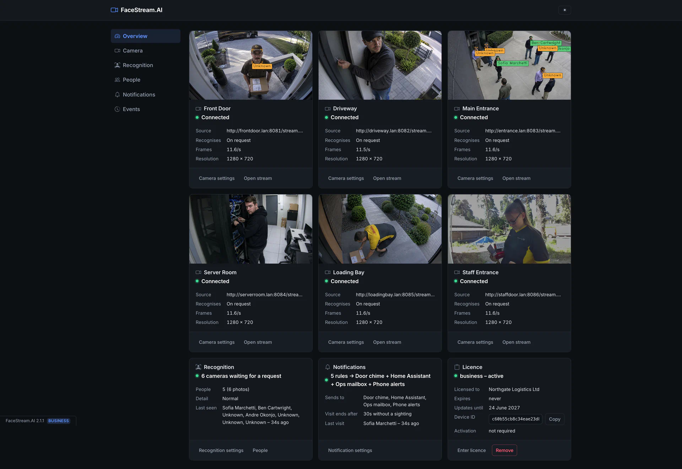Open stream for Loading Bay camera
Screen dimensions: 682x469
point(387,342)
